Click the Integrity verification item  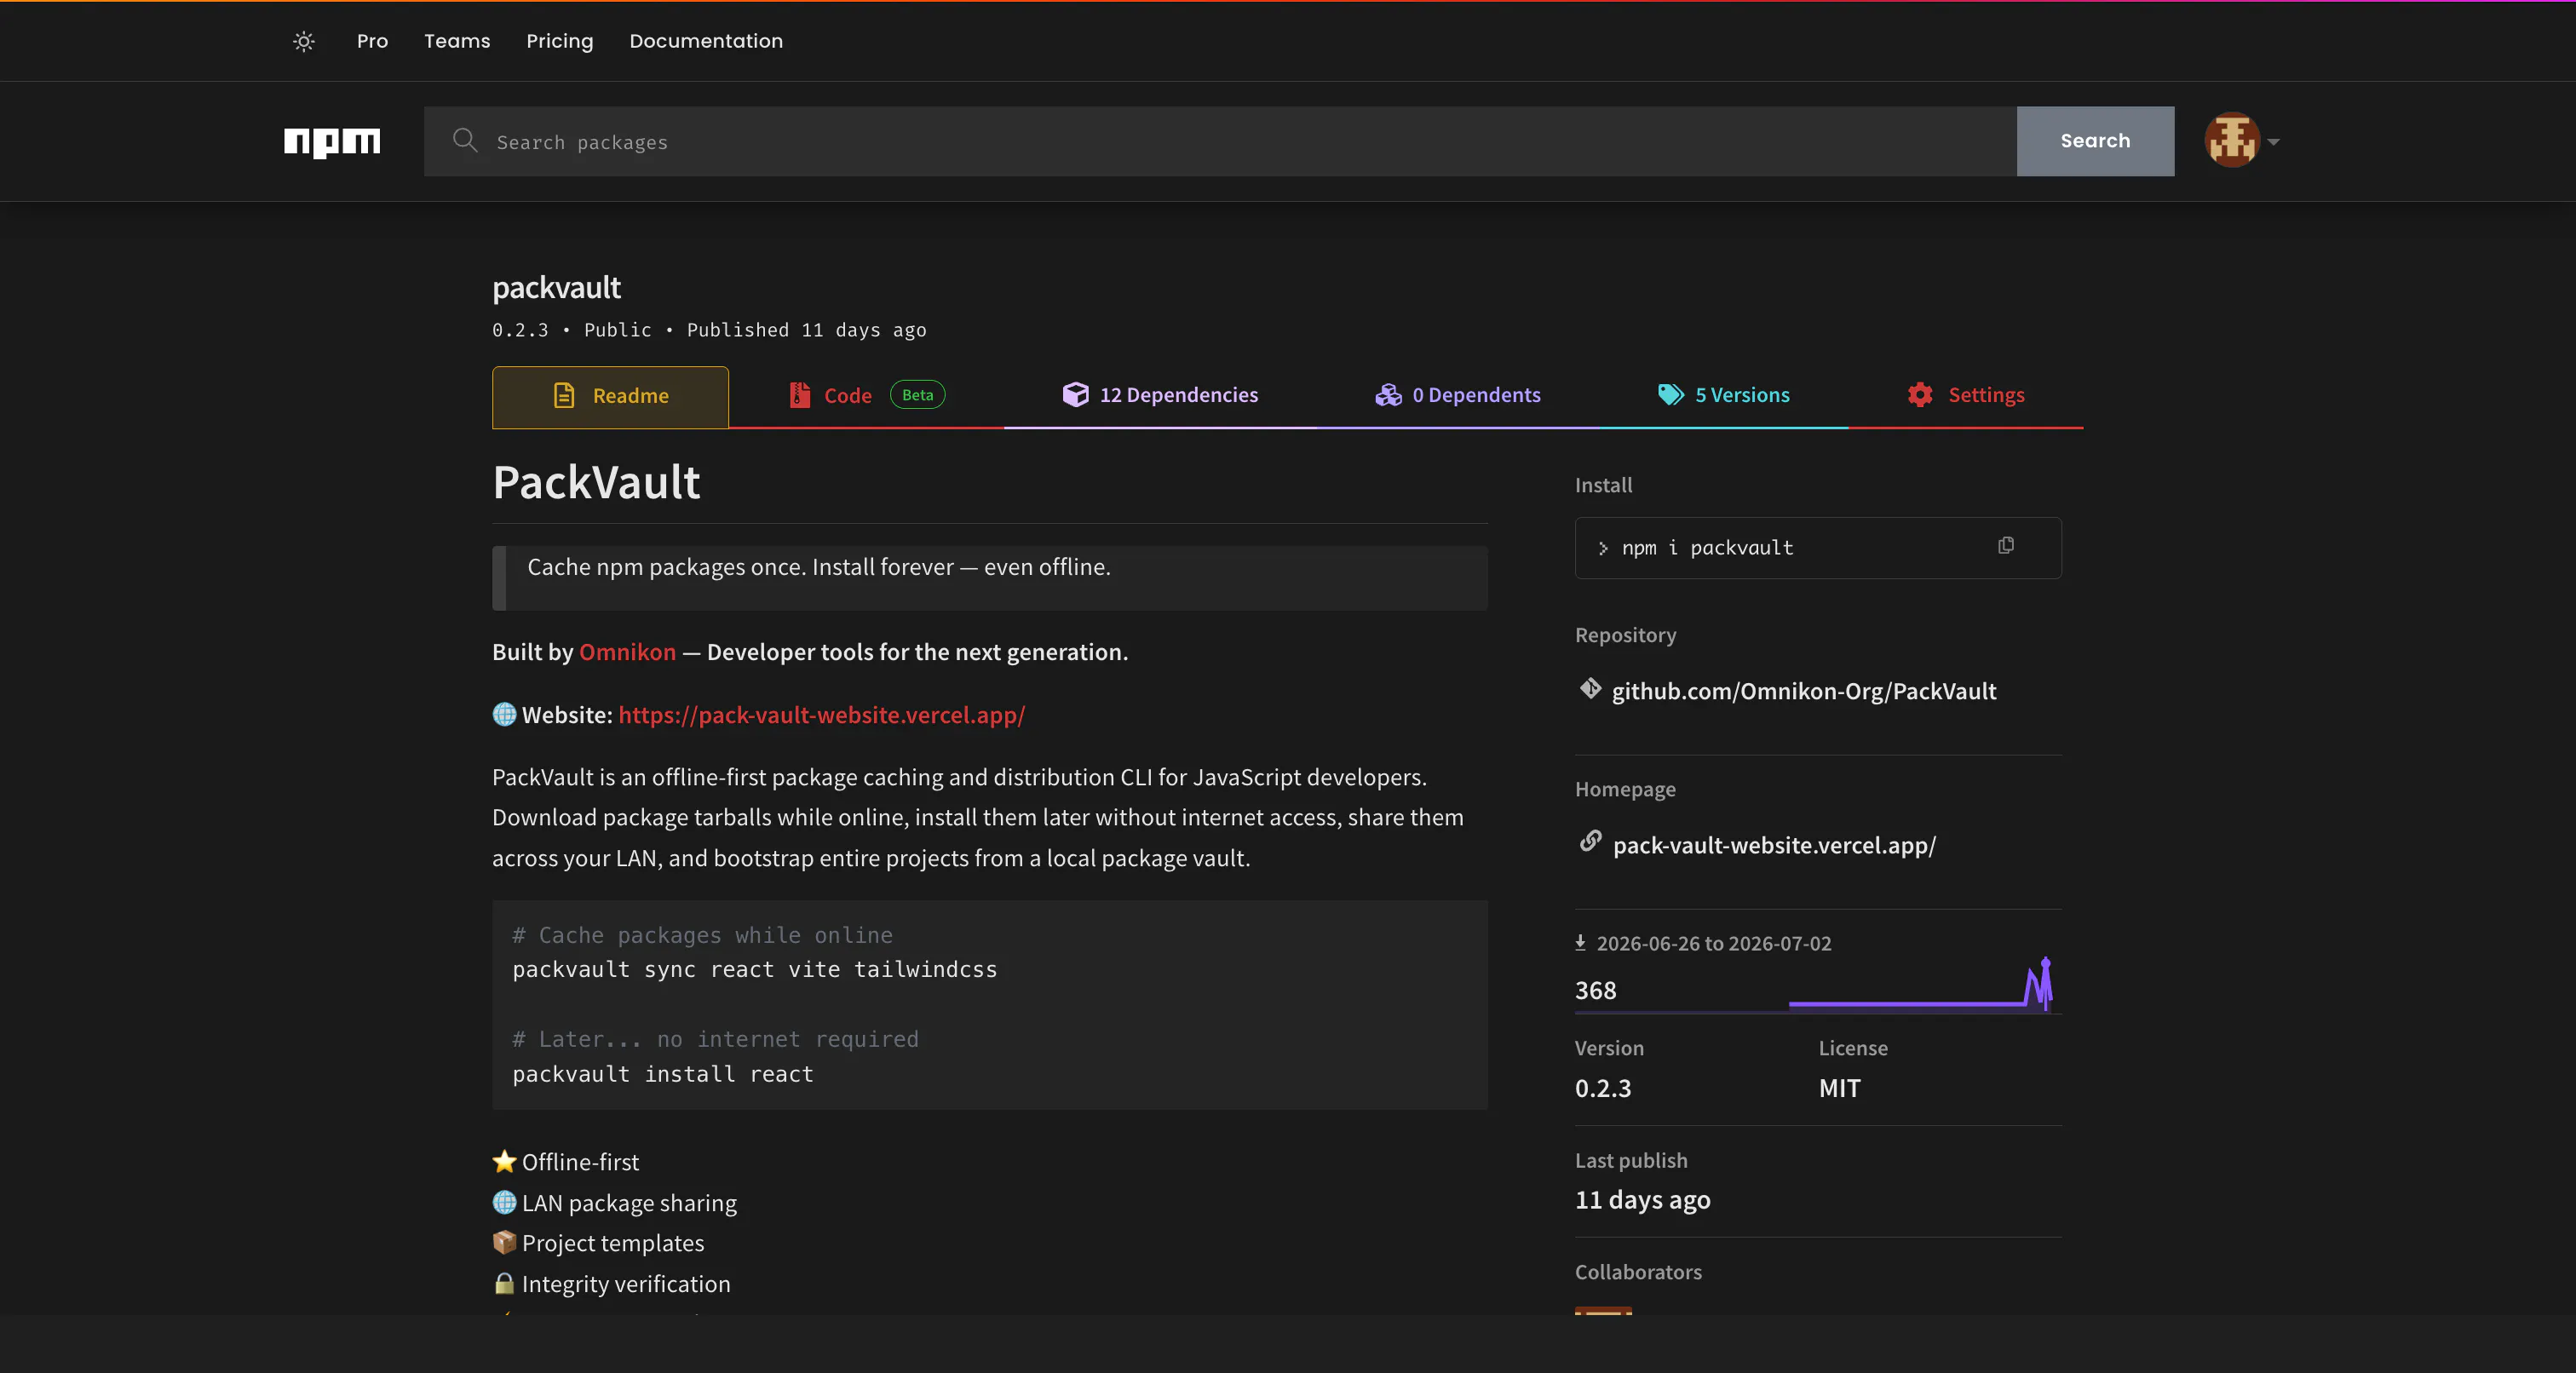[x=611, y=1284]
